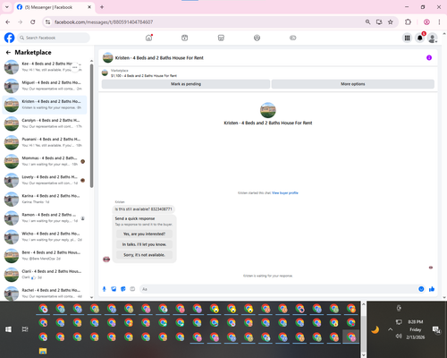
Task: Send quick reply Yes, are you interested?
Action: coord(144,234)
